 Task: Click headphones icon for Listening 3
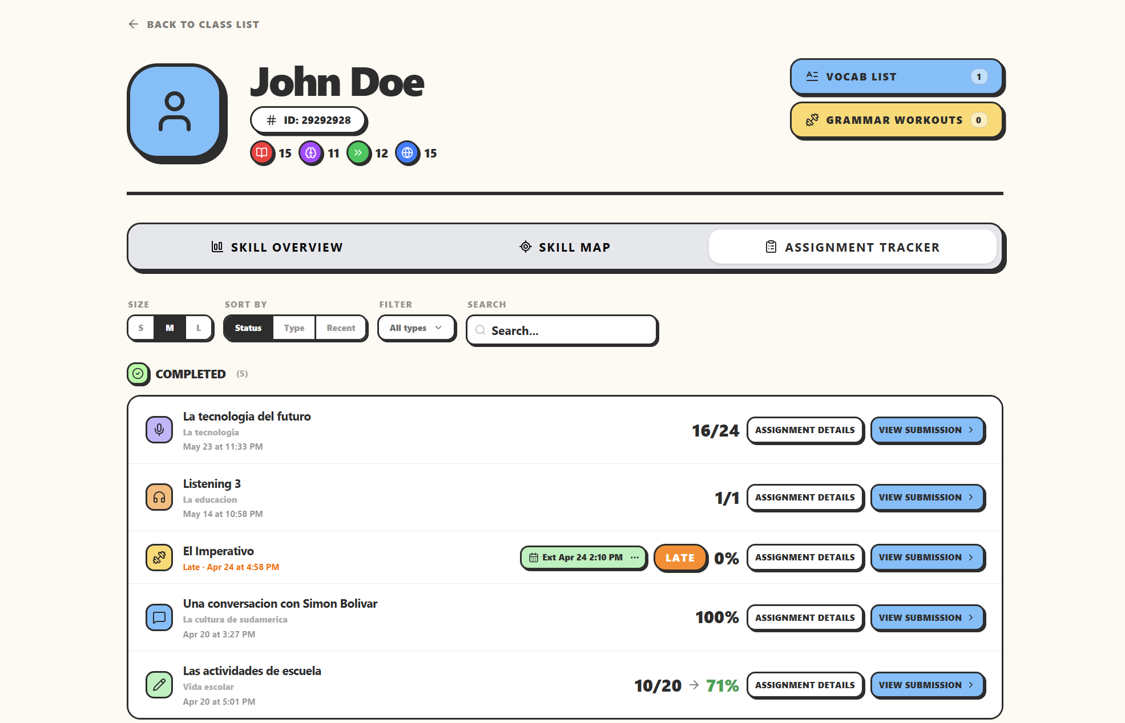pos(159,497)
